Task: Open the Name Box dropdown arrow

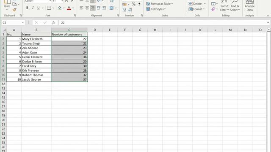Action: (23, 22)
